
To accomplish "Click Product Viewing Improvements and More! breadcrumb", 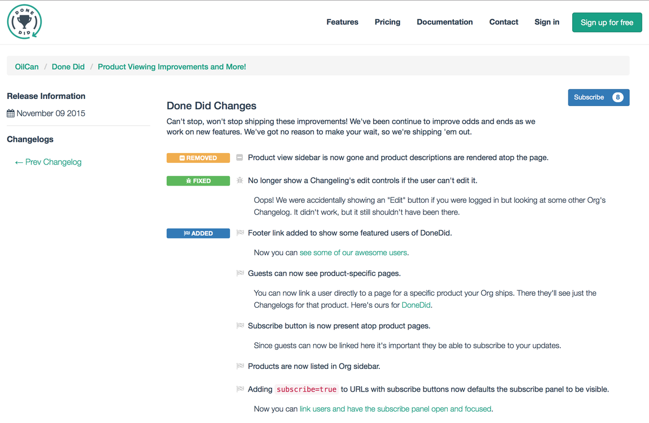I will pos(172,67).
